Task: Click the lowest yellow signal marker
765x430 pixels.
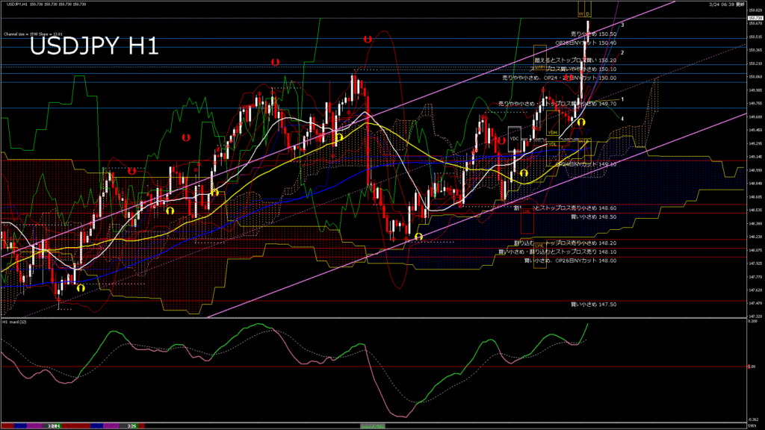Action: pos(81,288)
